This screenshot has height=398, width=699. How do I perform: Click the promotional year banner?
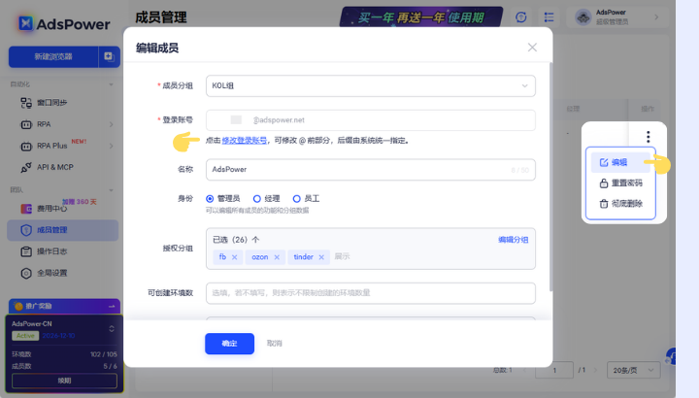tap(421, 17)
